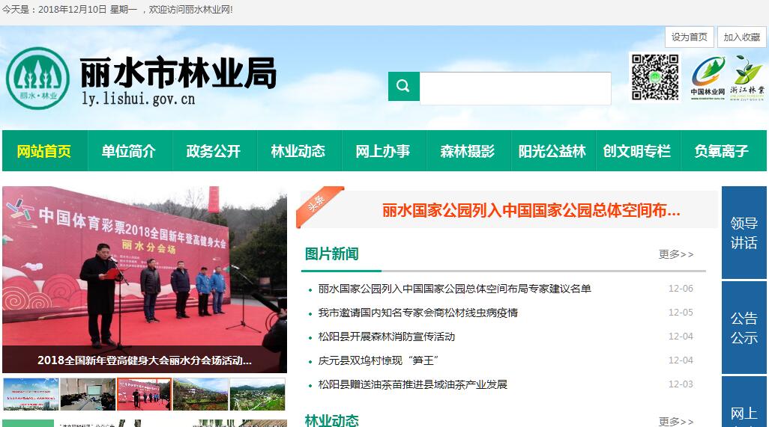This screenshot has height=427, width=769.
Task: Click the green search magnifier button
Action: point(404,87)
